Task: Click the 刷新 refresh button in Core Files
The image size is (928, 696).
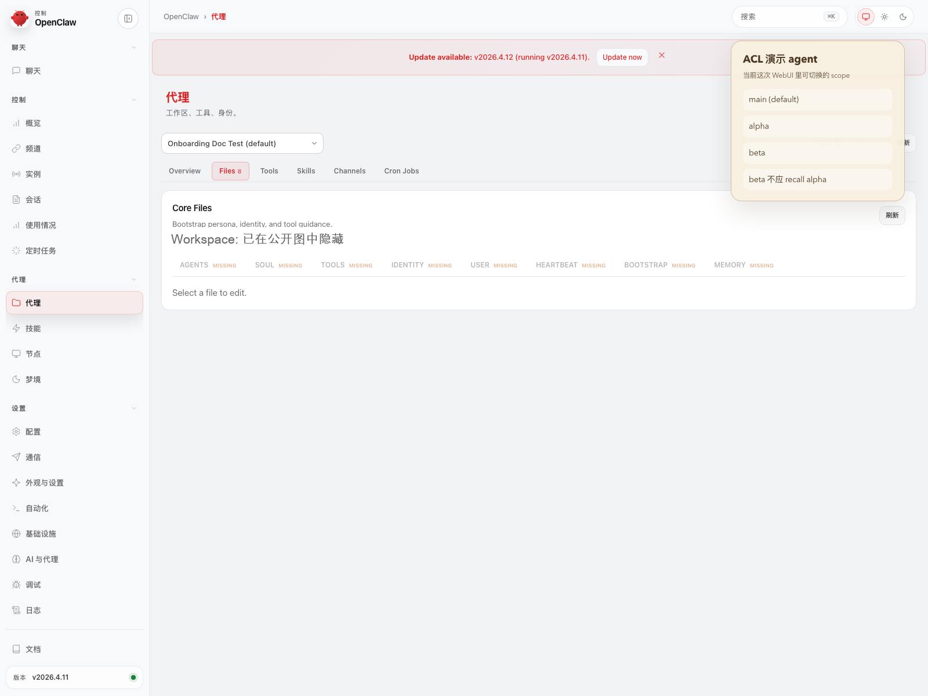Action: click(892, 215)
